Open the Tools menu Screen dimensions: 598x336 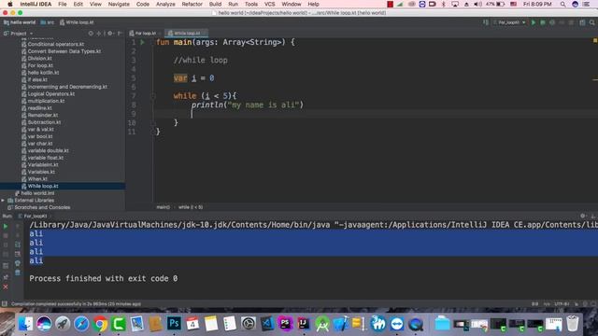(250, 4)
